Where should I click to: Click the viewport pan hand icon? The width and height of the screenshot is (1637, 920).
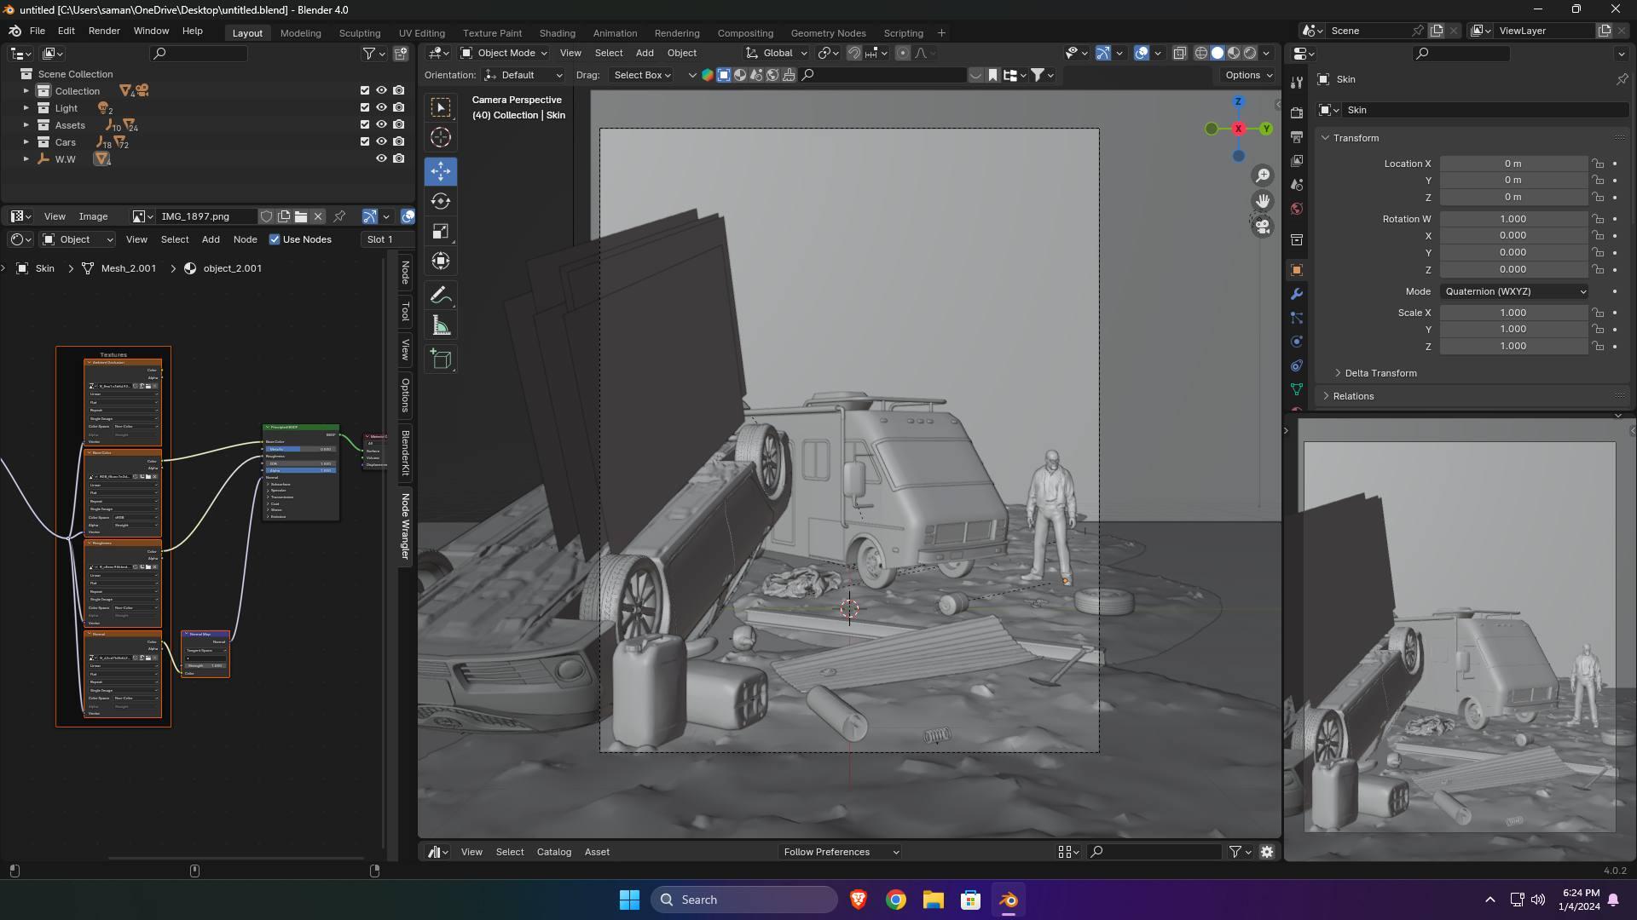point(1263,201)
